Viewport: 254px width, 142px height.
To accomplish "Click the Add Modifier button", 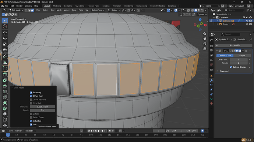I will click(x=234, y=45).
